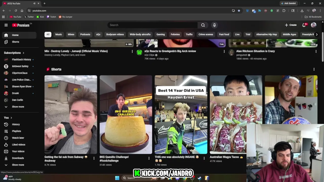Screen dimensions: 324x182
Task: Open options for THIS one was INSANE short
Action: (x=204, y=158)
